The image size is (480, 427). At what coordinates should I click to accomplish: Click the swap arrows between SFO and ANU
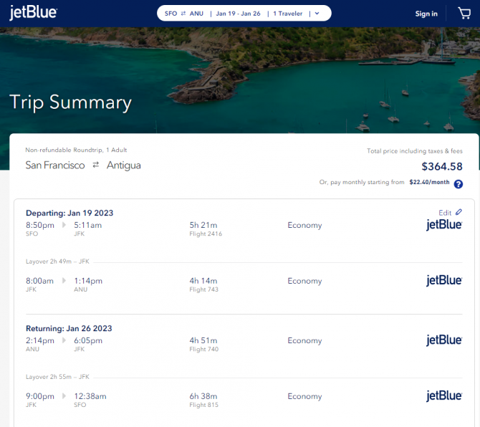click(183, 14)
